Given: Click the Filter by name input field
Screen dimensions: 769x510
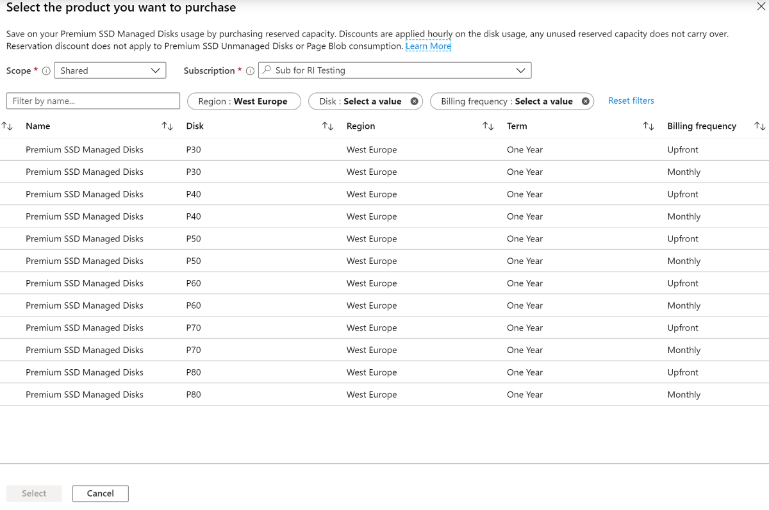Looking at the screenshot, I should tap(92, 101).
